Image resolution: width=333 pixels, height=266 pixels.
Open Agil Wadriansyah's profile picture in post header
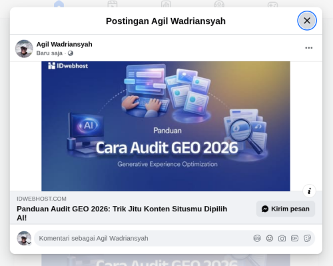24,49
